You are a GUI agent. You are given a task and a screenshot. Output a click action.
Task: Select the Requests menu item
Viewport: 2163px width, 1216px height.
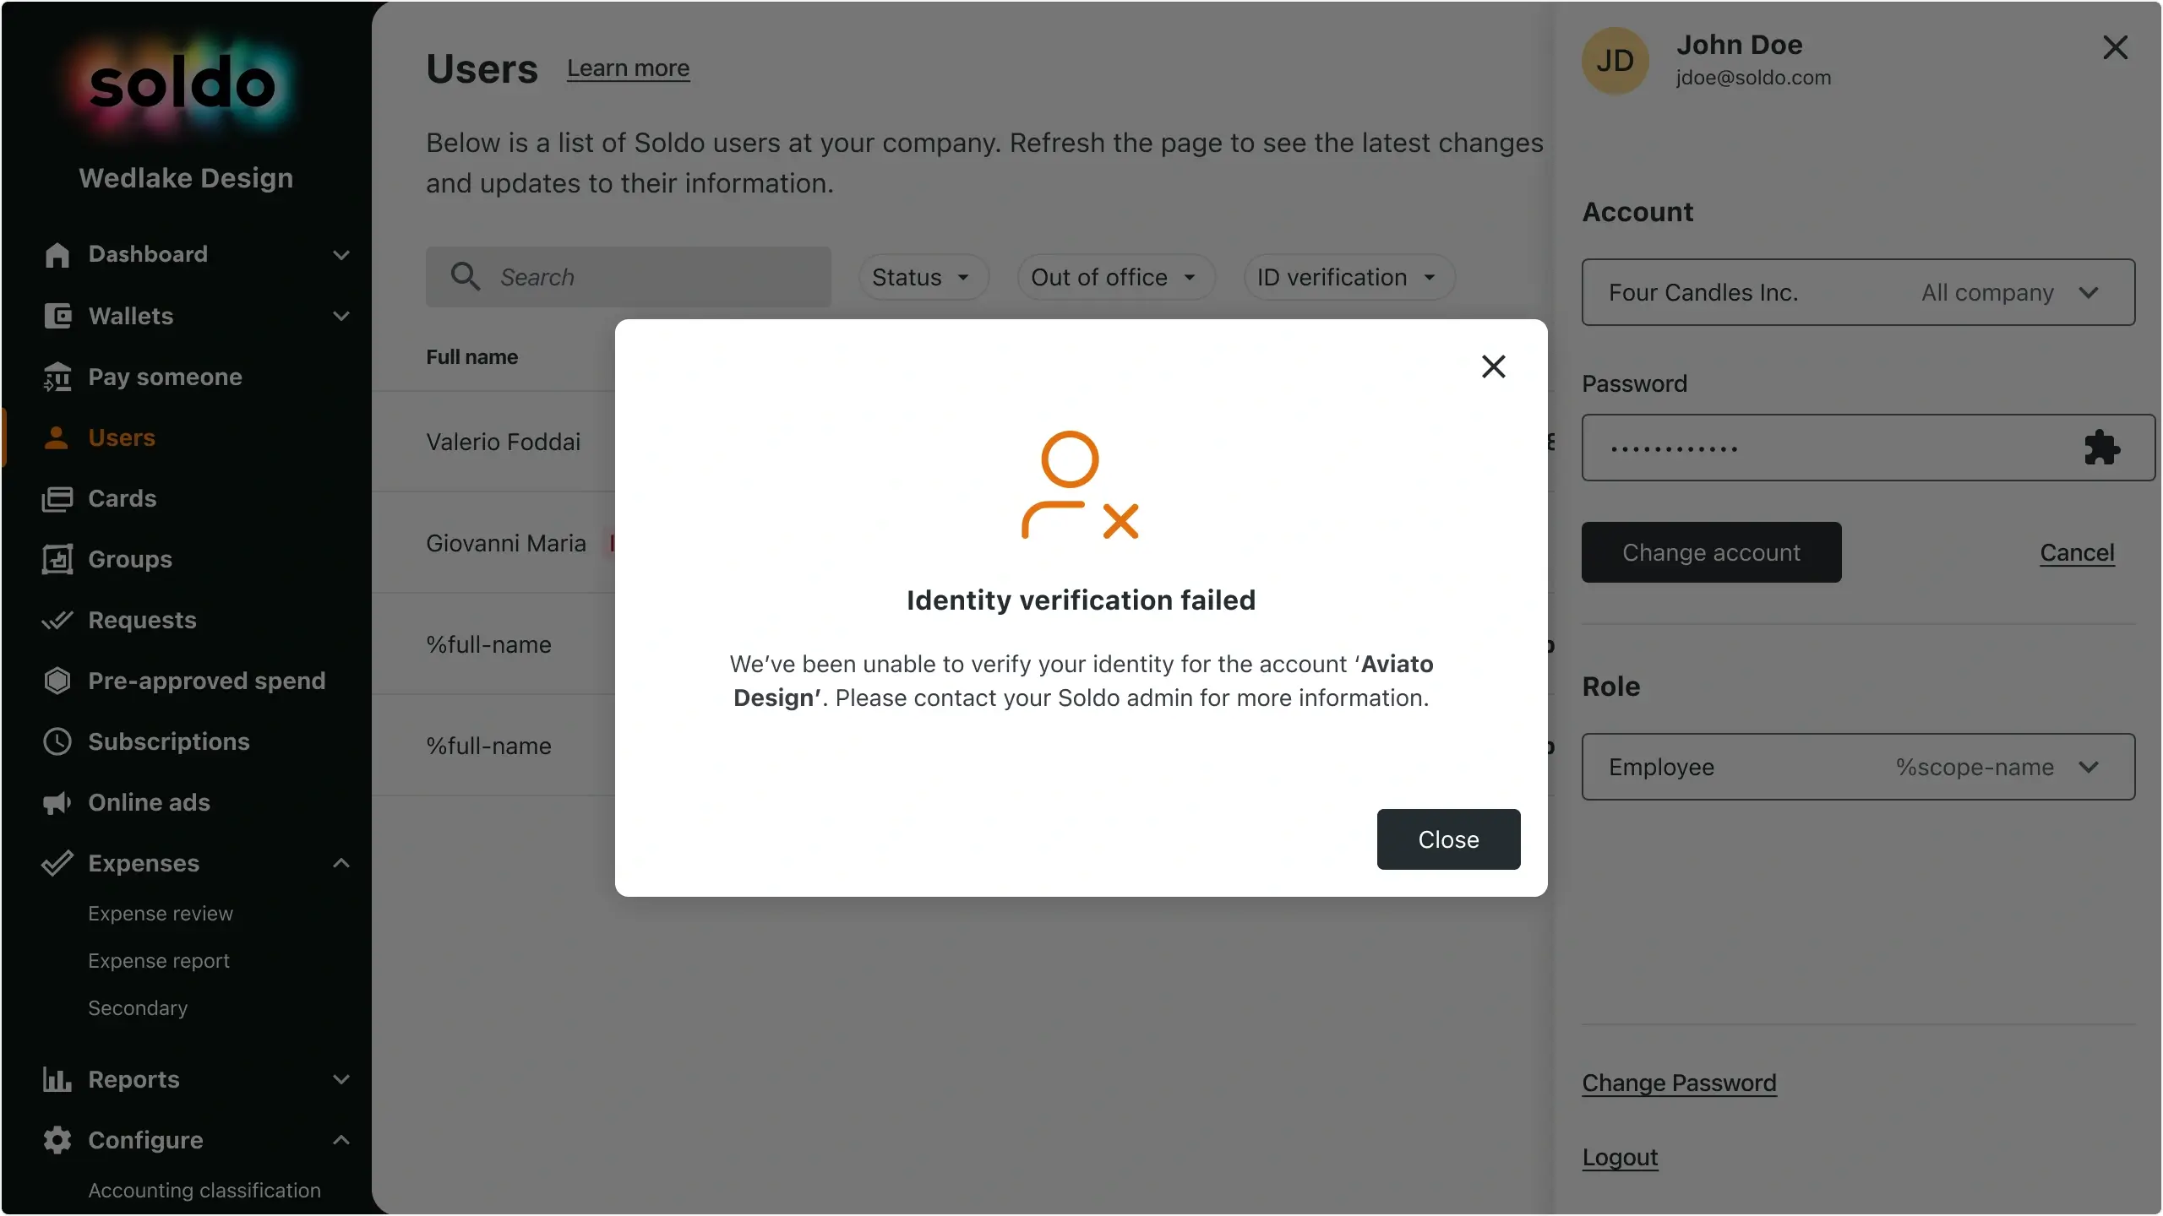pos(142,620)
